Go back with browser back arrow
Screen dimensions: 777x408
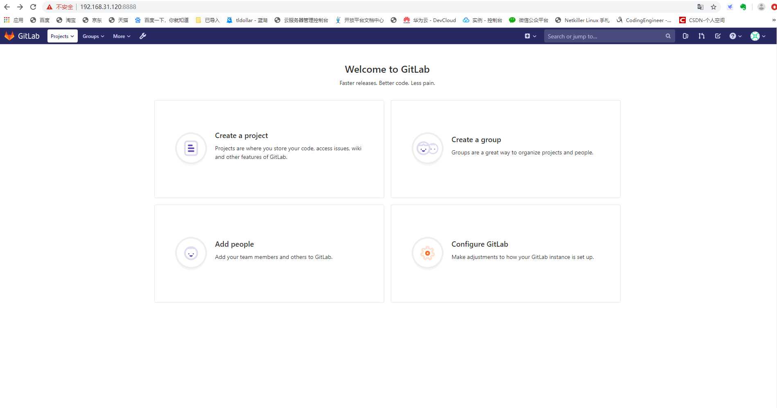pos(7,7)
